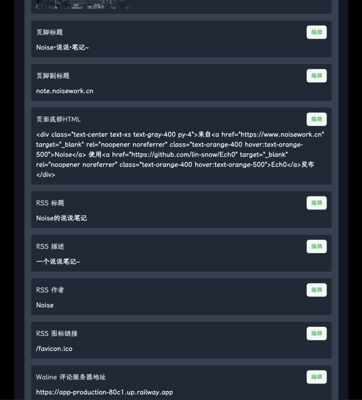Edit the 页脚副标题 setting
The height and width of the screenshot is (400, 362).
(x=316, y=76)
